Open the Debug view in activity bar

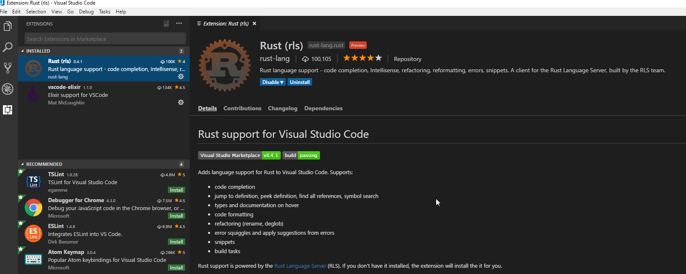[8, 89]
